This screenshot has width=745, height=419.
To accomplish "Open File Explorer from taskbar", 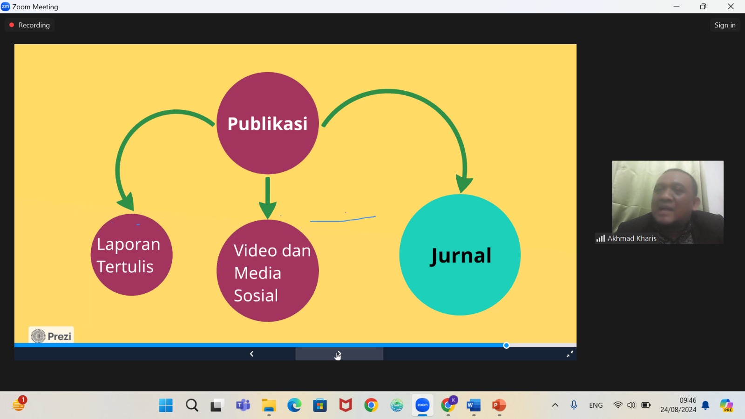I will [x=269, y=405].
